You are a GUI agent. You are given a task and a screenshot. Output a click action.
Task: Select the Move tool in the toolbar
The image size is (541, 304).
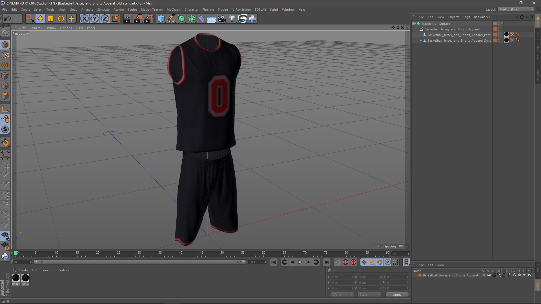coord(40,19)
